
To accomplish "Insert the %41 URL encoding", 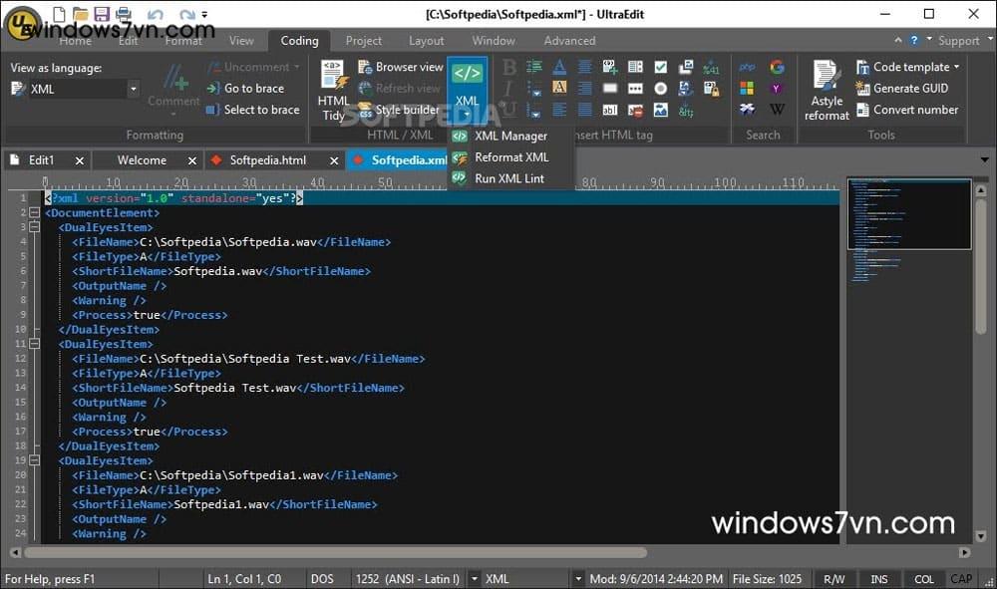I will [711, 67].
